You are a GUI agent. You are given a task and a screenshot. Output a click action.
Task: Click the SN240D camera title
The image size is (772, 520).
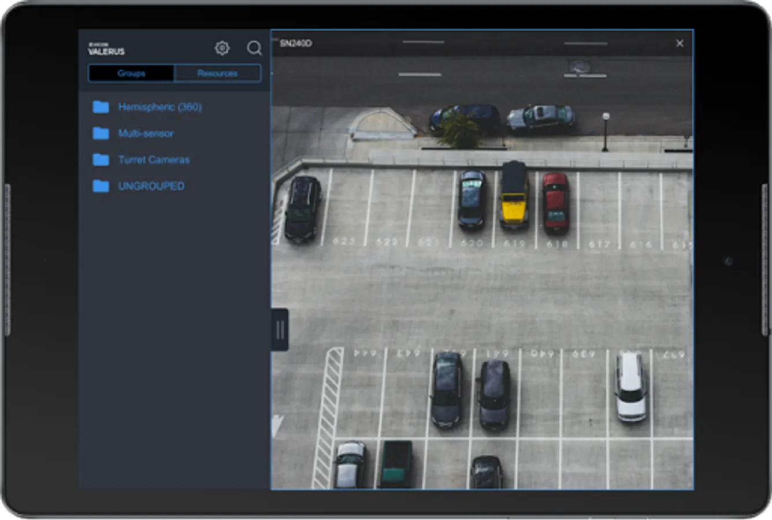tap(296, 44)
